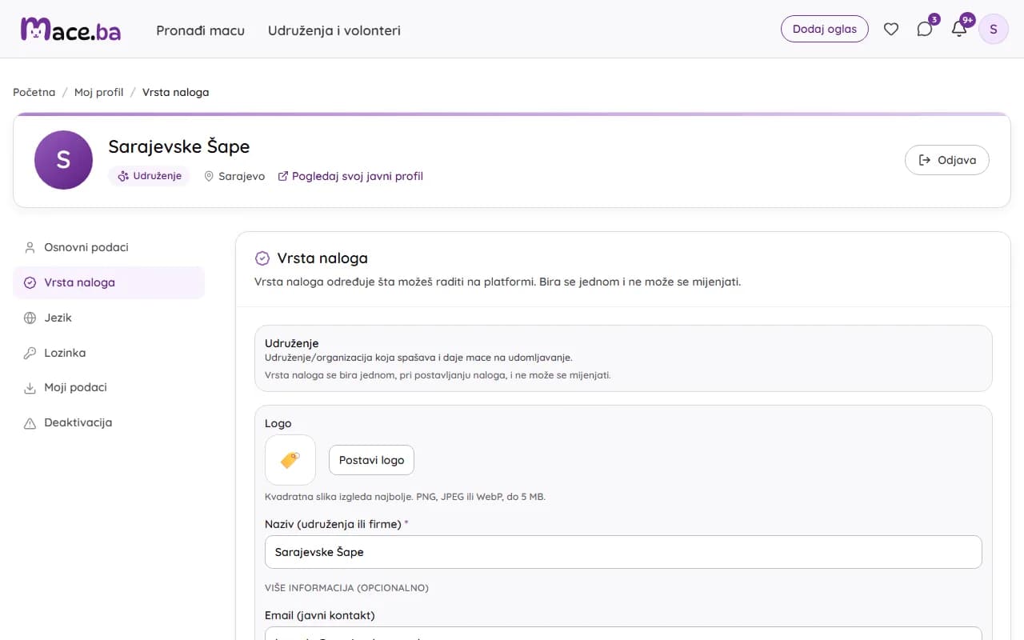1024x640 pixels.
Task: Open Lozinka settings
Action: click(109, 353)
